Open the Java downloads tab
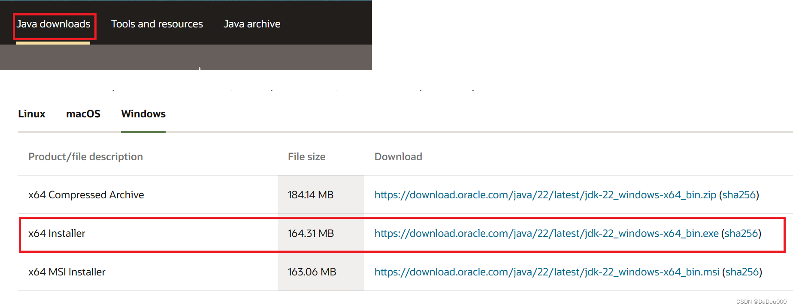Viewport: 793px width, 308px height. coord(53,24)
